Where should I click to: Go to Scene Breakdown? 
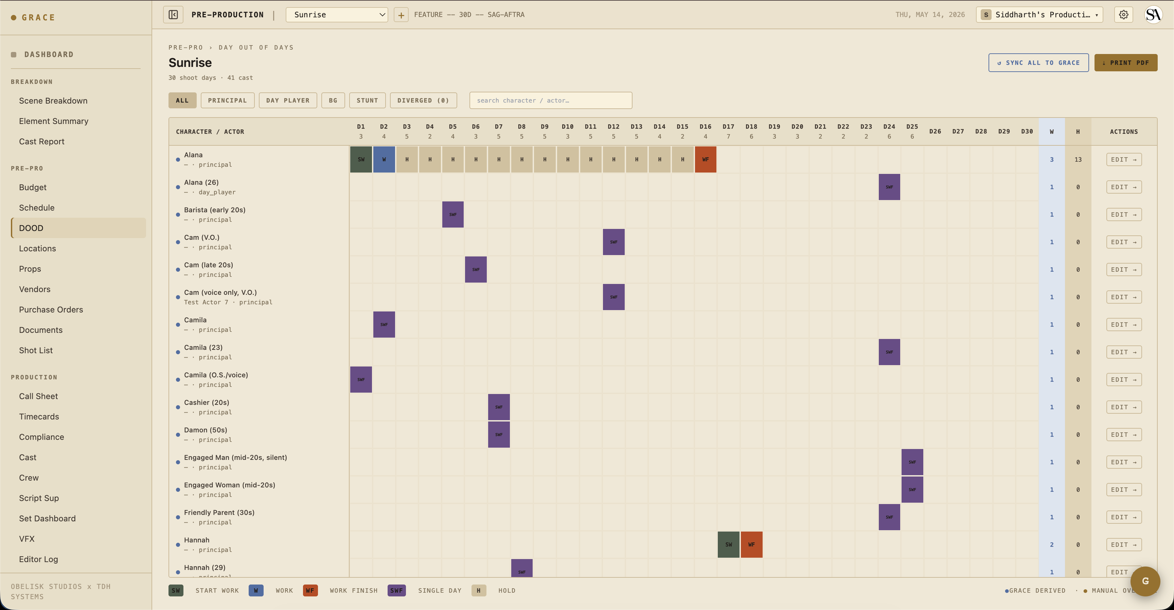point(53,101)
